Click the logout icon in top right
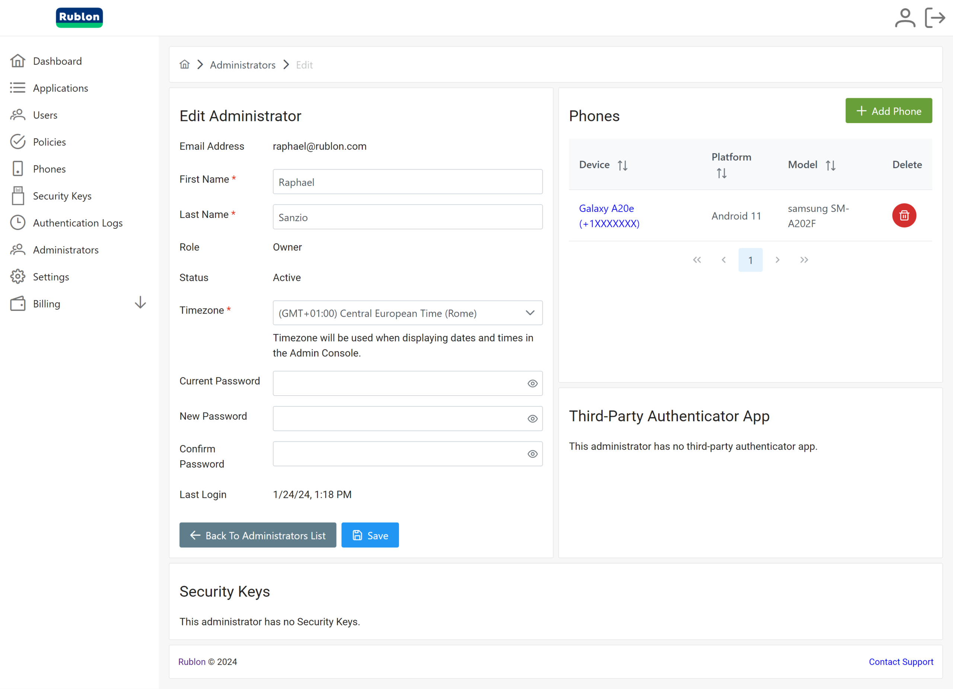 [934, 18]
